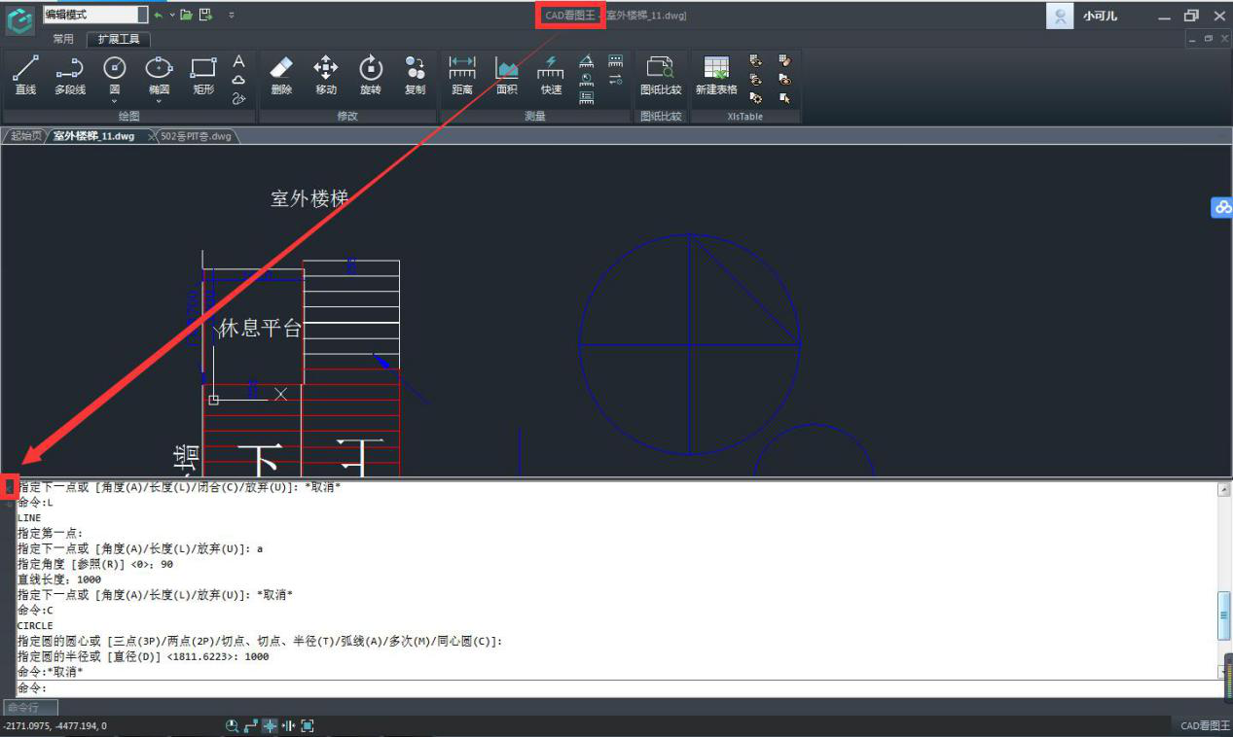Activate the 删除 eraser tool
Viewport: 1233px width, 737px height.
pos(281,76)
